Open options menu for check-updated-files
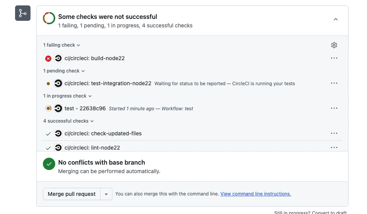 point(334,133)
